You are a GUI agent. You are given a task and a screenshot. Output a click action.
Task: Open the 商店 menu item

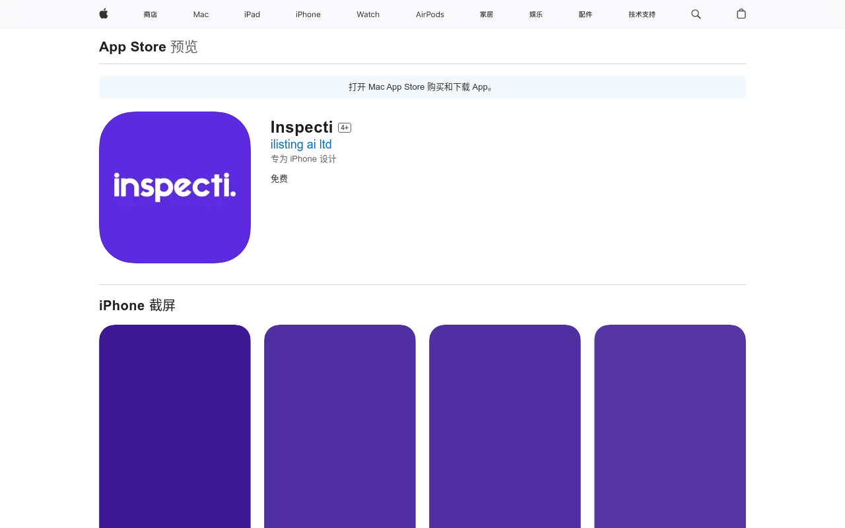click(151, 15)
